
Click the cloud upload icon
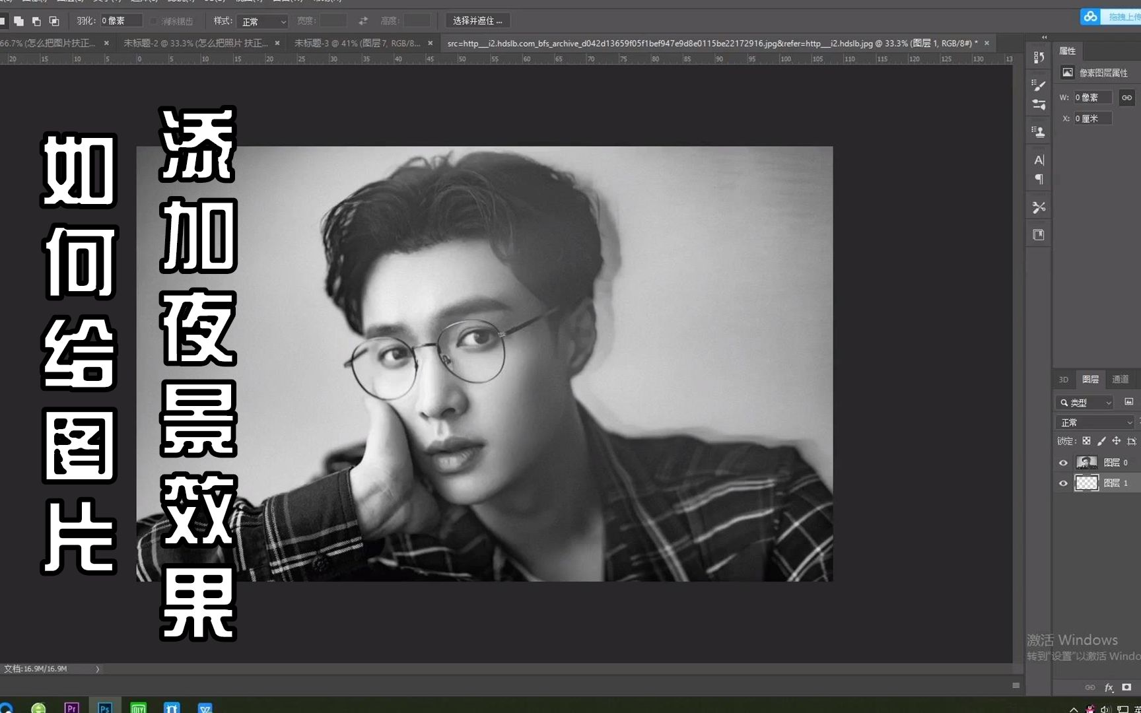[1090, 17]
